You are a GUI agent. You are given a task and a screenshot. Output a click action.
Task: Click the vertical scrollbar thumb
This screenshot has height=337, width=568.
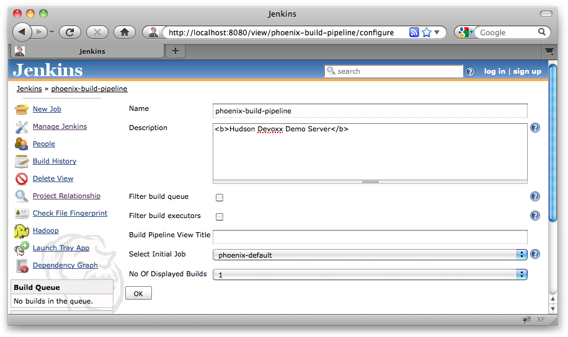(552, 142)
